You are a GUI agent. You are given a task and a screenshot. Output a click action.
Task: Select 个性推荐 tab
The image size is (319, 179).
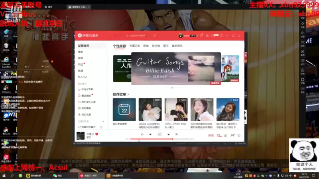point(119,46)
